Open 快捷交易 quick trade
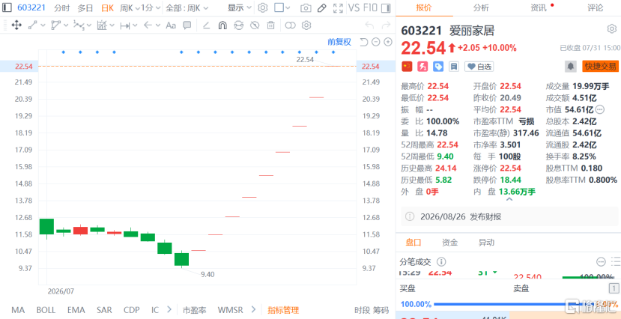The image size is (621, 319). [601, 67]
